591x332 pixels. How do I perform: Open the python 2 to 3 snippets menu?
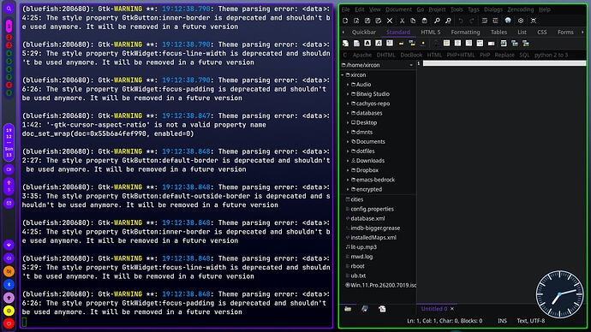click(551, 55)
